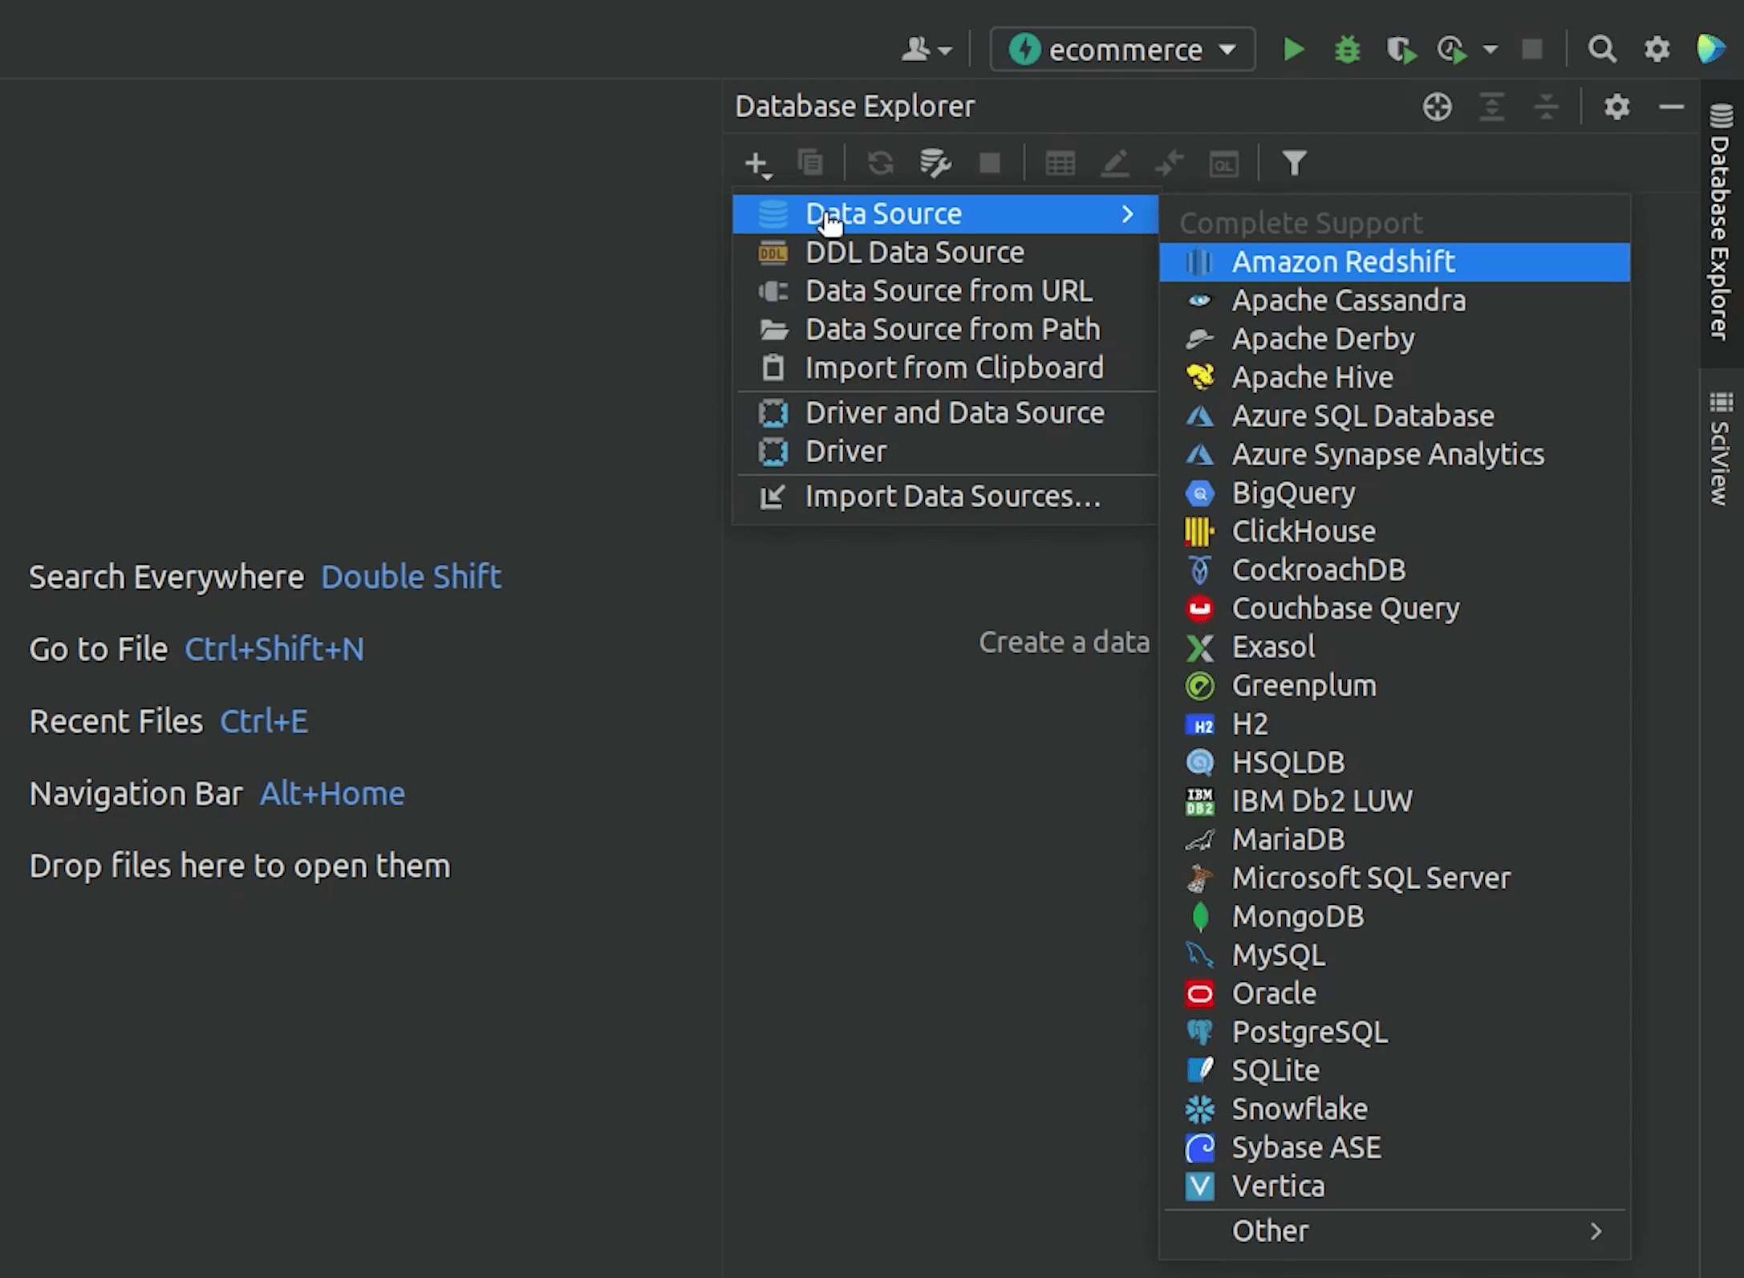
Task: Click the Database Explorer options gear
Action: [1616, 107]
